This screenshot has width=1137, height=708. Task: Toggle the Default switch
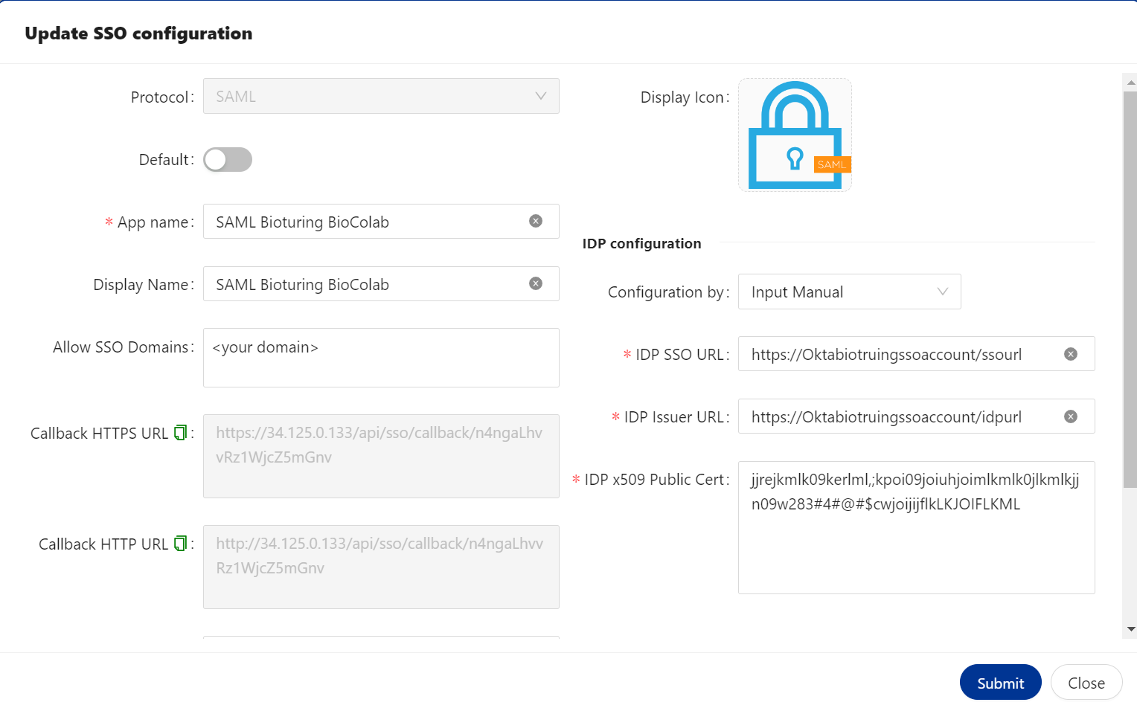pyautogui.click(x=228, y=159)
